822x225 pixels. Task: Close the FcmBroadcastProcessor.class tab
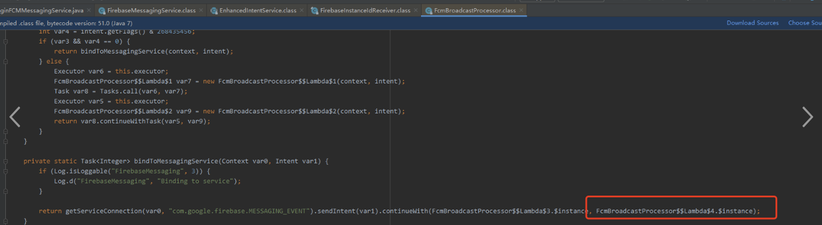pyautogui.click(x=522, y=11)
